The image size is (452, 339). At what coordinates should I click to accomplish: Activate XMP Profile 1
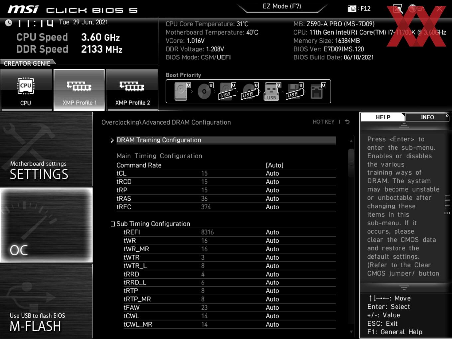[x=79, y=90]
